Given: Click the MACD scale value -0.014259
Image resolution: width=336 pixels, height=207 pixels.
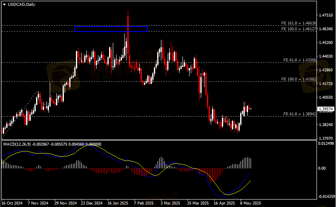Looking at the screenshot, I should pyautogui.click(x=326, y=197).
